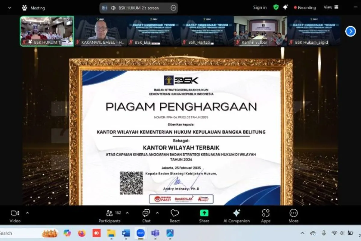
Task: Open AI Companion
Action: pos(236,216)
